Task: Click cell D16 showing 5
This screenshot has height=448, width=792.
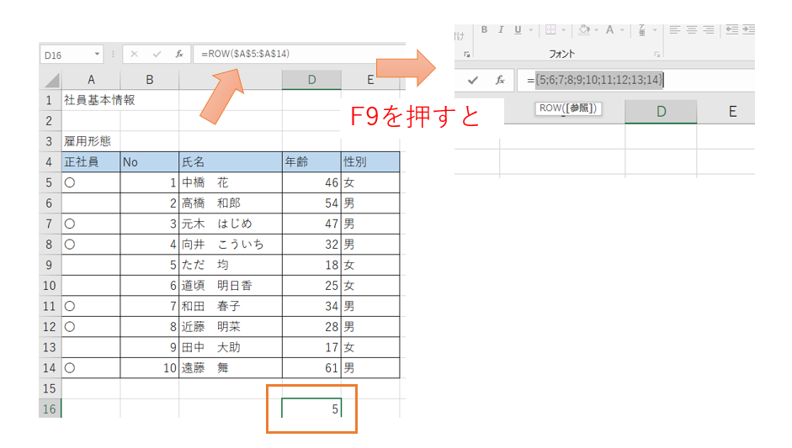Action: [x=311, y=408]
